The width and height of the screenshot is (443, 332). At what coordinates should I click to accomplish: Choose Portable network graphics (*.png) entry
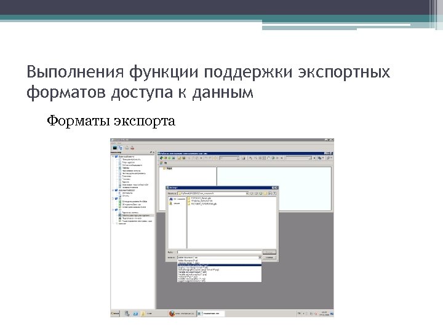click(x=220, y=274)
